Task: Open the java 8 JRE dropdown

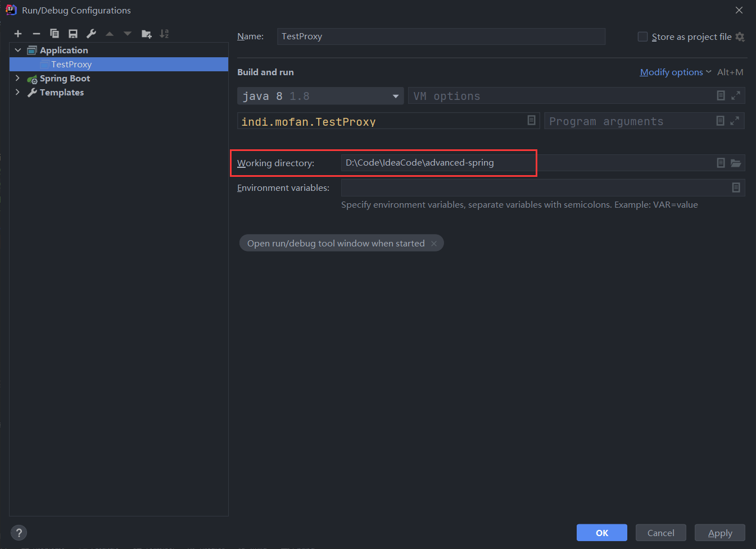Action: coord(320,96)
